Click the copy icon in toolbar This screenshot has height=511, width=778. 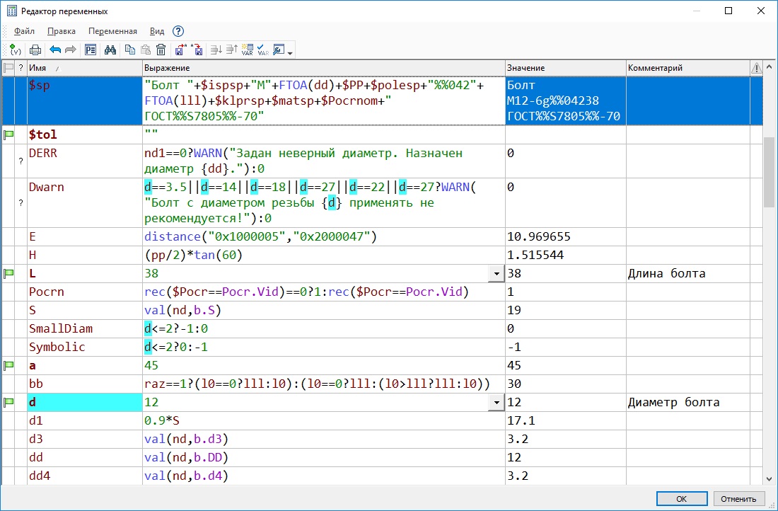click(130, 50)
